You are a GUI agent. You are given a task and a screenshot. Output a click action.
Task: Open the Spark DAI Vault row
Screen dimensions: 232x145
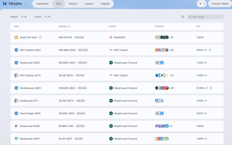coord(117,37)
